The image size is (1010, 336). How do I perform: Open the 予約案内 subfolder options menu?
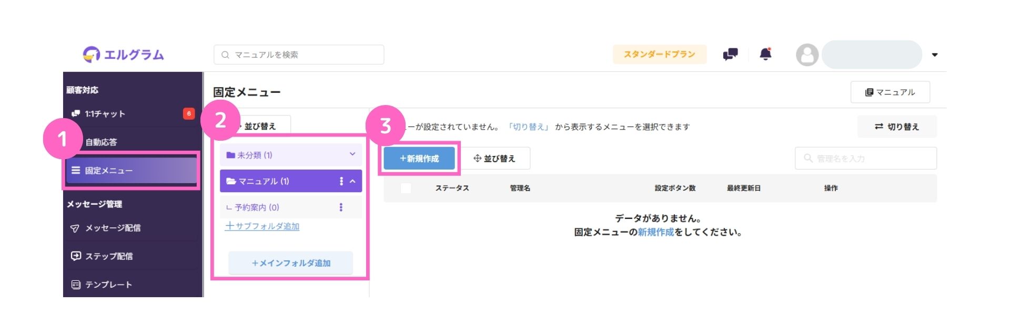click(341, 207)
